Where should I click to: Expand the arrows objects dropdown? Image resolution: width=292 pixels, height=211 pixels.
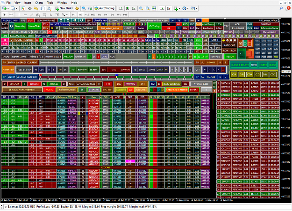pyautogui.click(x=67, y=15)
